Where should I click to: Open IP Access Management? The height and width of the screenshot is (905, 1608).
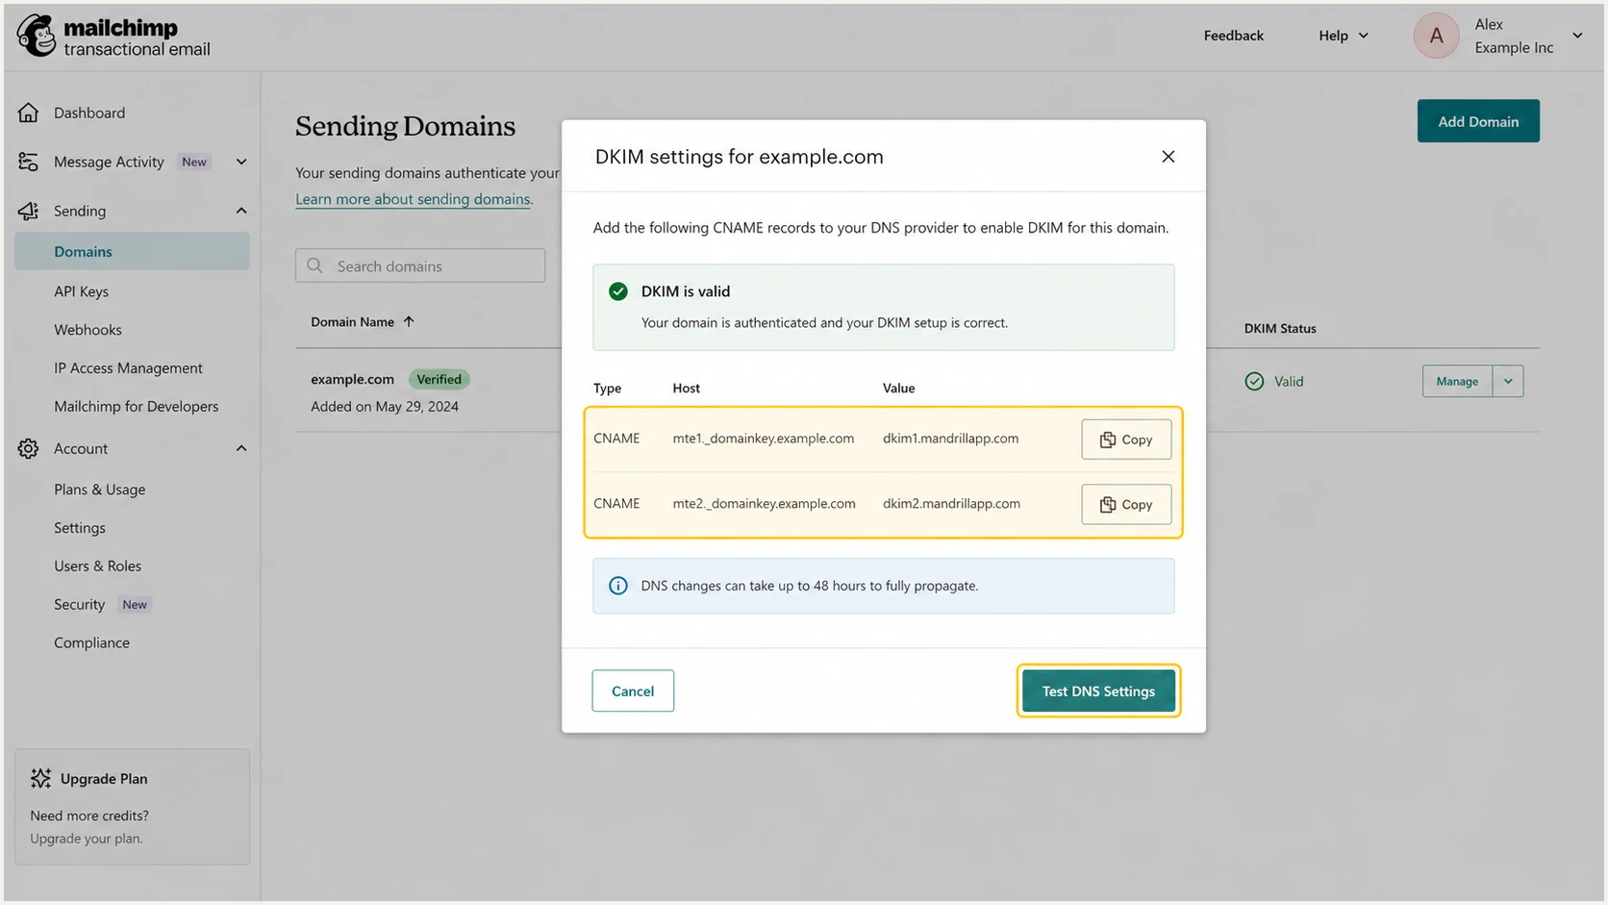128,368
